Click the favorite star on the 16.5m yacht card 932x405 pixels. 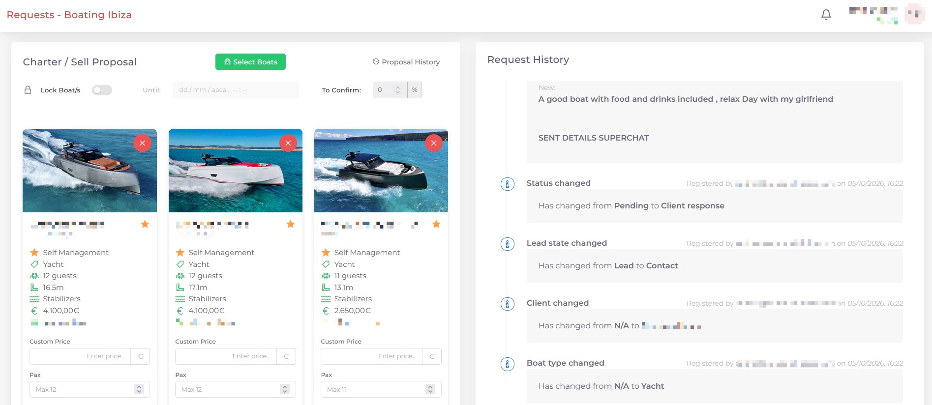[145, 224]
